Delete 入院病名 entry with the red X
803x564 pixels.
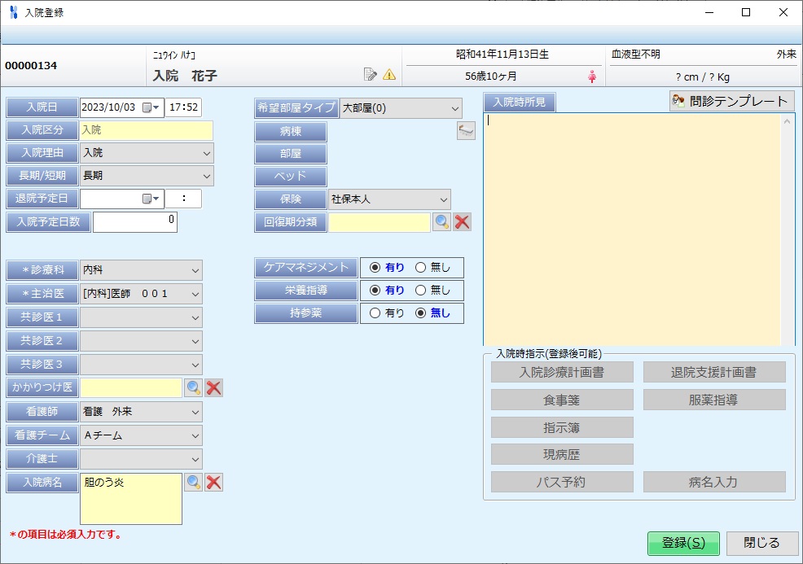[x=214, y=483]
